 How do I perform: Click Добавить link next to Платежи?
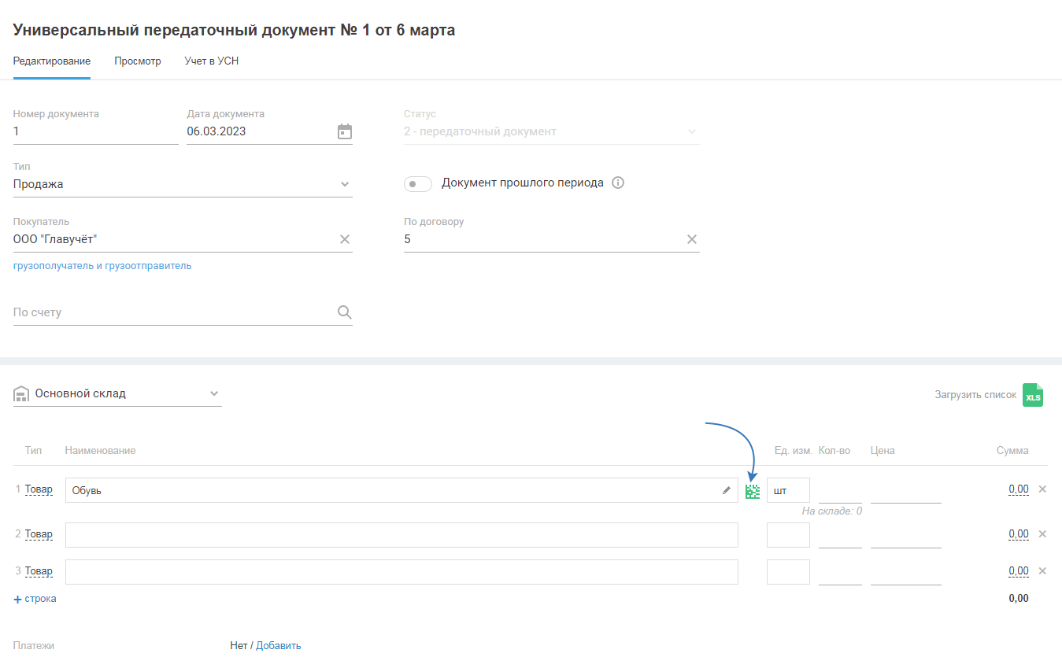click(278, 646)
